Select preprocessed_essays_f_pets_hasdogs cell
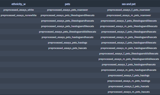The image size is (160, 95). coord(129,75)
